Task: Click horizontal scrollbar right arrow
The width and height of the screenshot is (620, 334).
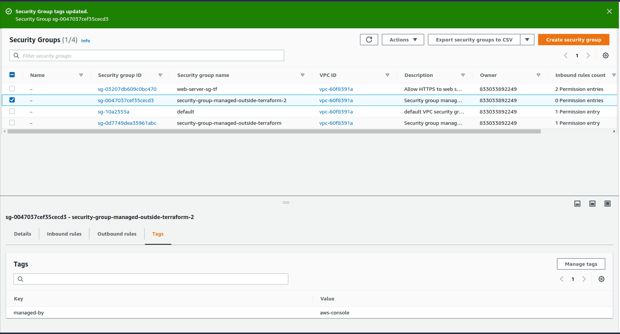Action: click(614, 132)
